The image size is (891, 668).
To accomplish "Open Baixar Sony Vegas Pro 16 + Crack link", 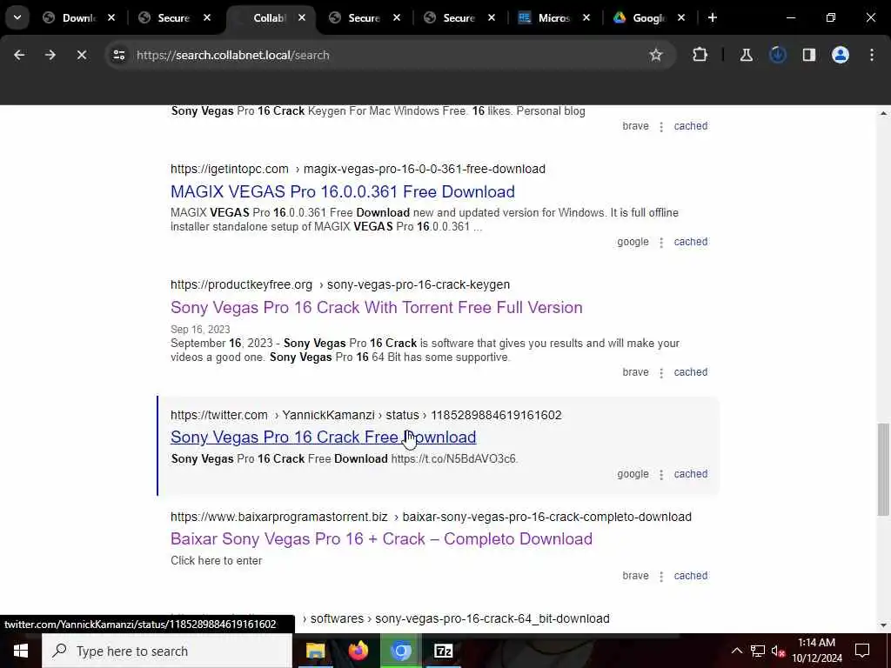I will coord(381,538).
